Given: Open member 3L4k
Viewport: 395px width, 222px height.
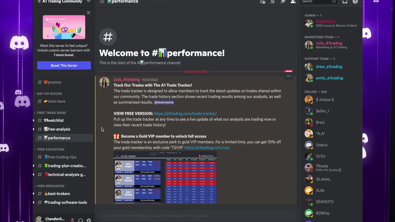Looking at the screenshot, I should coord(331,191).
